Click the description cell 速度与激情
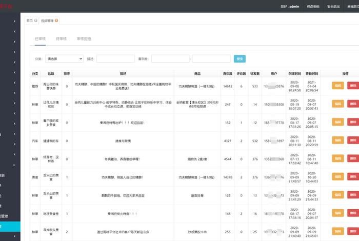Viewport: 359px width, 241px height. [x=123, y=141]
